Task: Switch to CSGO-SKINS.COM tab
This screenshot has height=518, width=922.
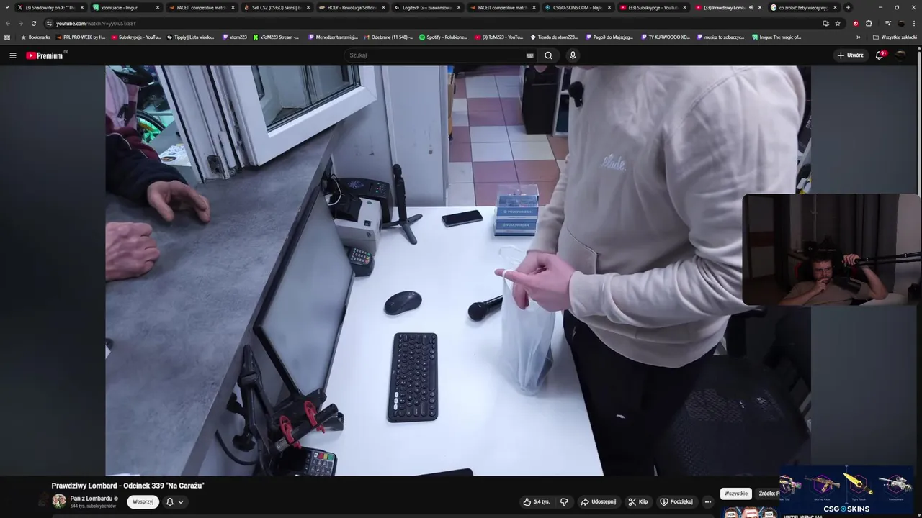Action: pyautogui.click(x=578, y=7)
